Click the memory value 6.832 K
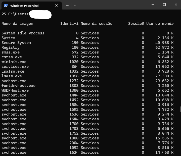Viewport: 181px width, 156px height. pos(165,62)
